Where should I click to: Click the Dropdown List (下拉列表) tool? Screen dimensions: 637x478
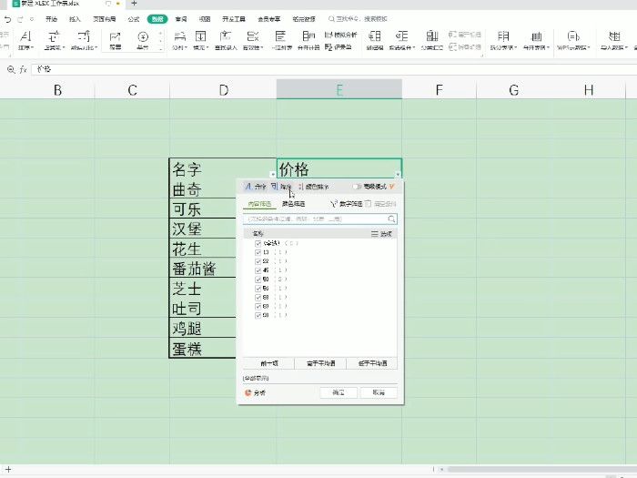point(280,40)
